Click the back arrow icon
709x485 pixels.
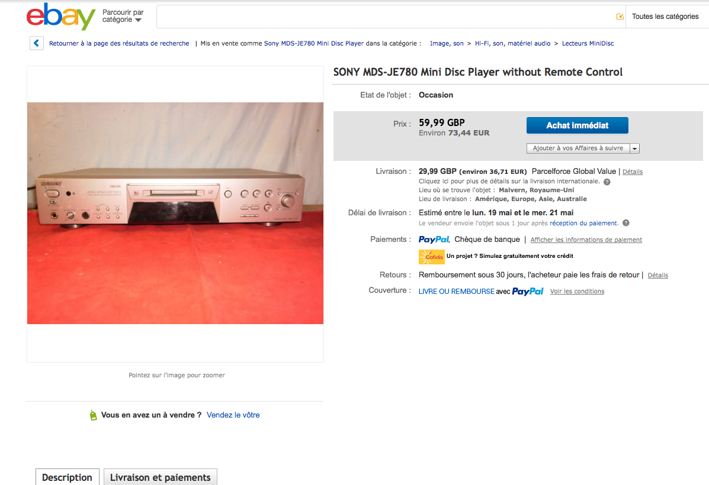[37, 43]
